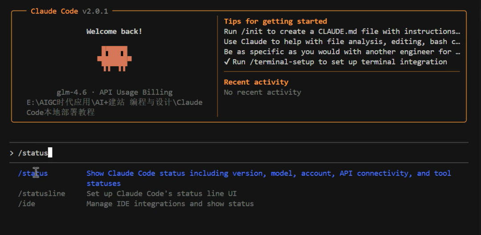Click the 'Recent activity' heading
Screen dimensions: 481x235
[x=256, y=82]
